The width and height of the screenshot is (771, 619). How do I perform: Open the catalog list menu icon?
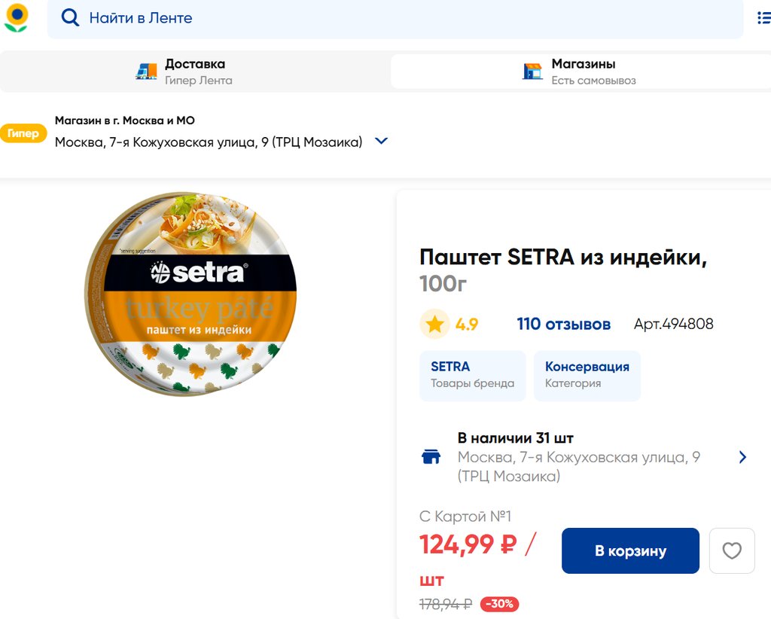click(763, 18)
